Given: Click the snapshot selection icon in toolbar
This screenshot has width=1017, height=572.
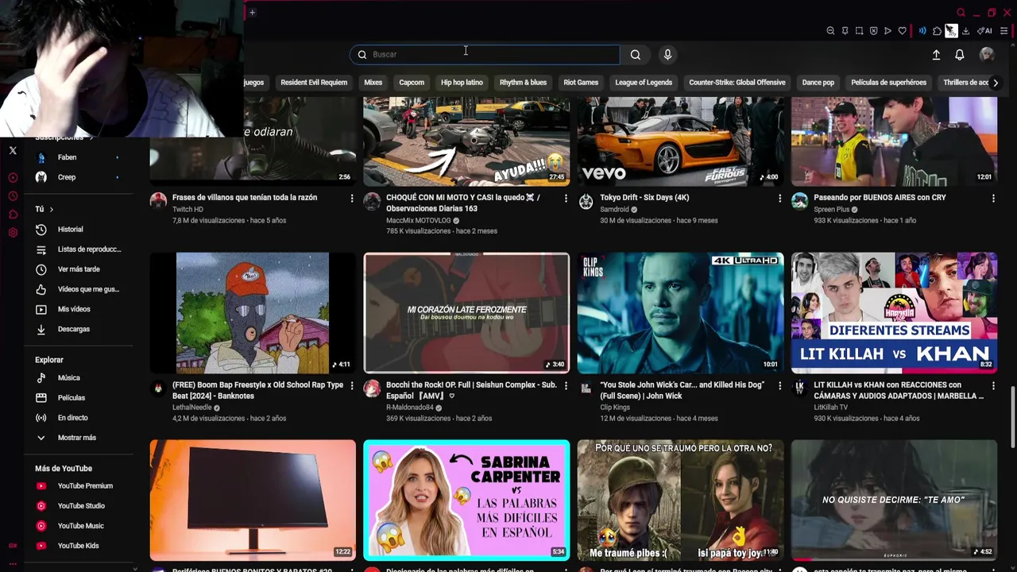Looking at the screenshot, I should [859, 31].
